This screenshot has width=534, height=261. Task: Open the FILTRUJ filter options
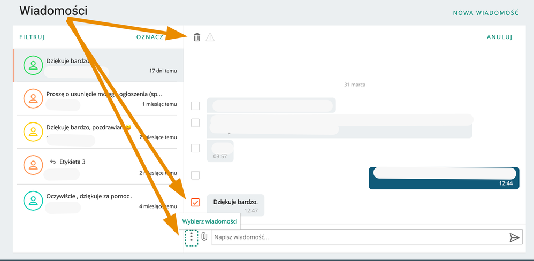tap(32, 37)
